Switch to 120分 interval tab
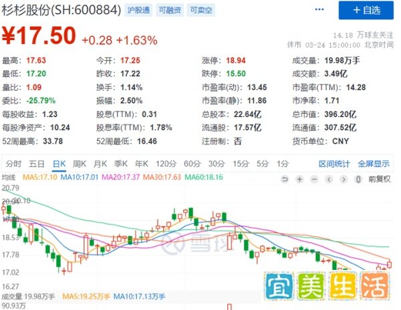This screenshot has height=310, width=401. (166, 164)
